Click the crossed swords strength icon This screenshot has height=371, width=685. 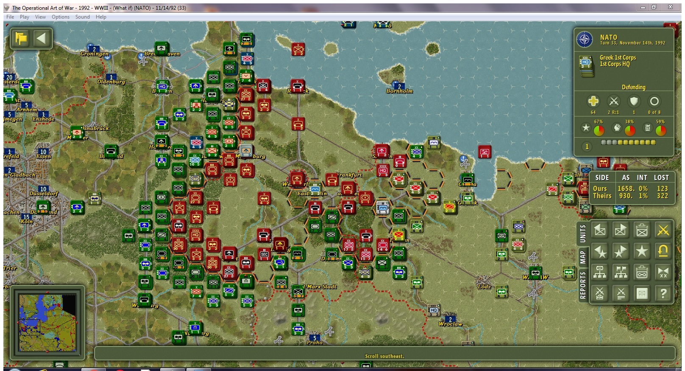(613, 101)
